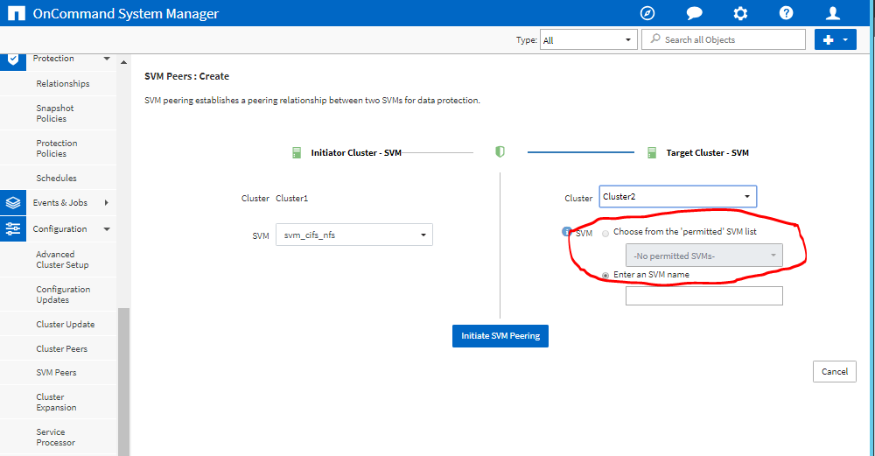
Task: Open the user account profile icon
Action: point(833,13)
